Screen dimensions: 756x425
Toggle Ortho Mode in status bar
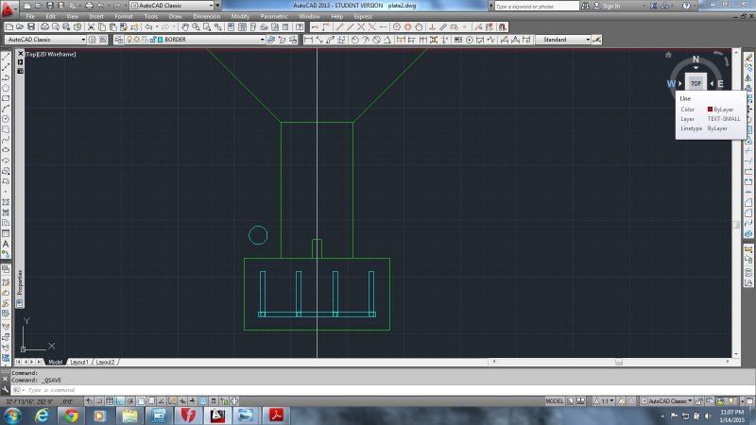pos(120,400)
